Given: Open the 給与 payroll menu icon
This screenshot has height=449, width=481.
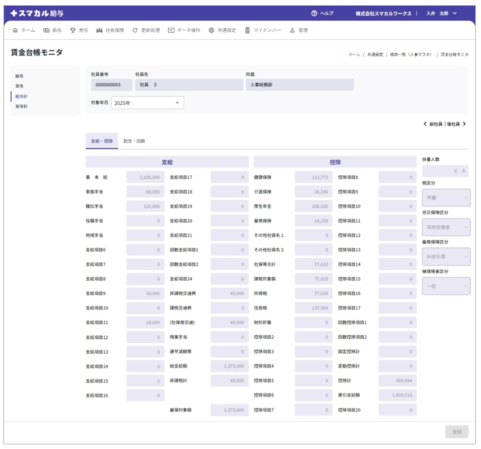Looking at the screenshot, I should click(x=46, y=30).
